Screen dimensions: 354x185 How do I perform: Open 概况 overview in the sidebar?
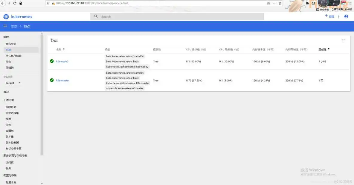pyautogui.click(x=6, y=92)
